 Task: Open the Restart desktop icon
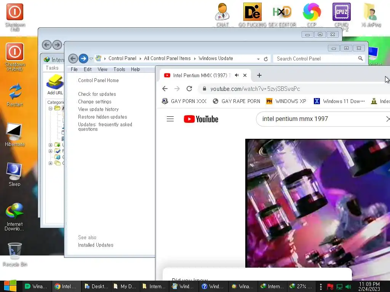pos(15,95)
